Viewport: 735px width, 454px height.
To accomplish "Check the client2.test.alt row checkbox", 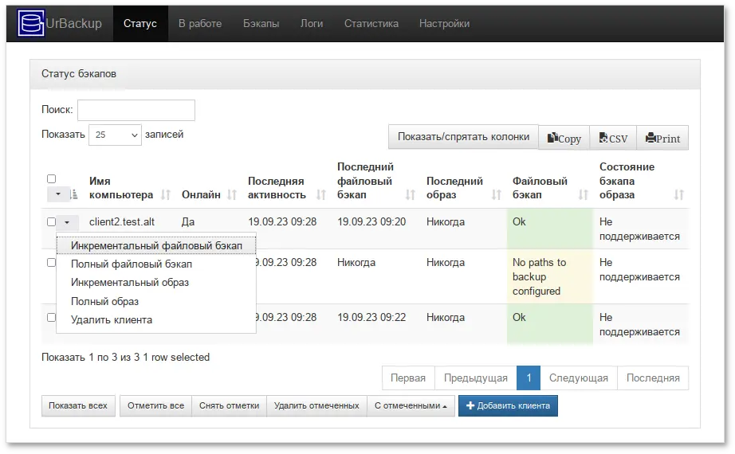I will click(x=52, y=221).
